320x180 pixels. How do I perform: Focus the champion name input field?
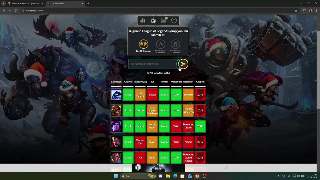coord(153,64)
